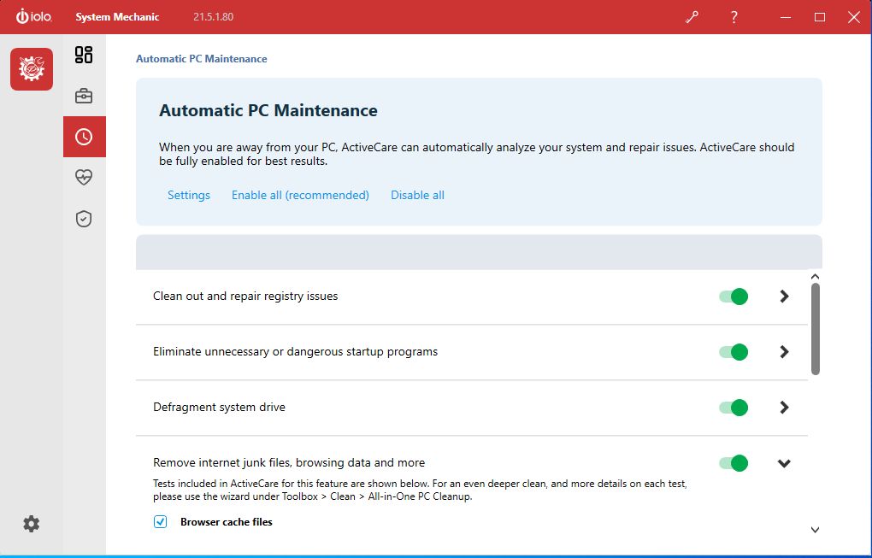Click 'Clean out and repair registry issues' text
This screenshot has width=872, height=558.
[x=245, y=297]
